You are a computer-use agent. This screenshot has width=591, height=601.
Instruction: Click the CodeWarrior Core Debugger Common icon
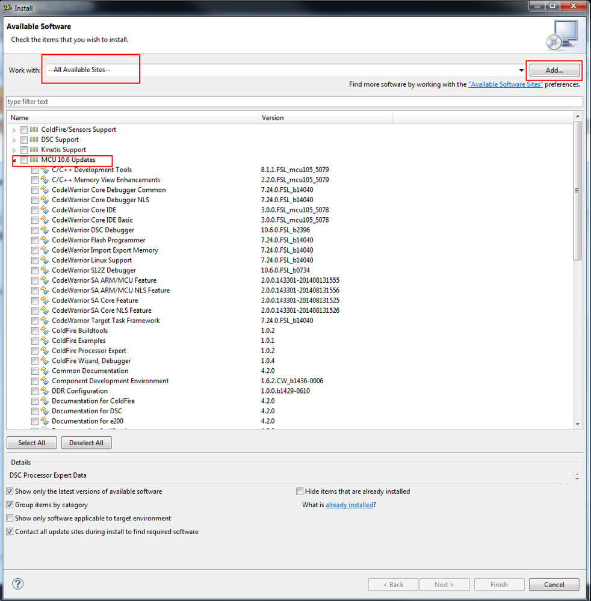[45, 190]
